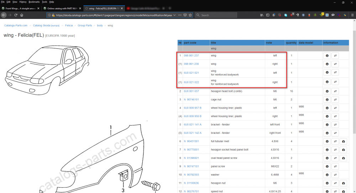Open part code 6U0 821 021 link

(191, 73)
